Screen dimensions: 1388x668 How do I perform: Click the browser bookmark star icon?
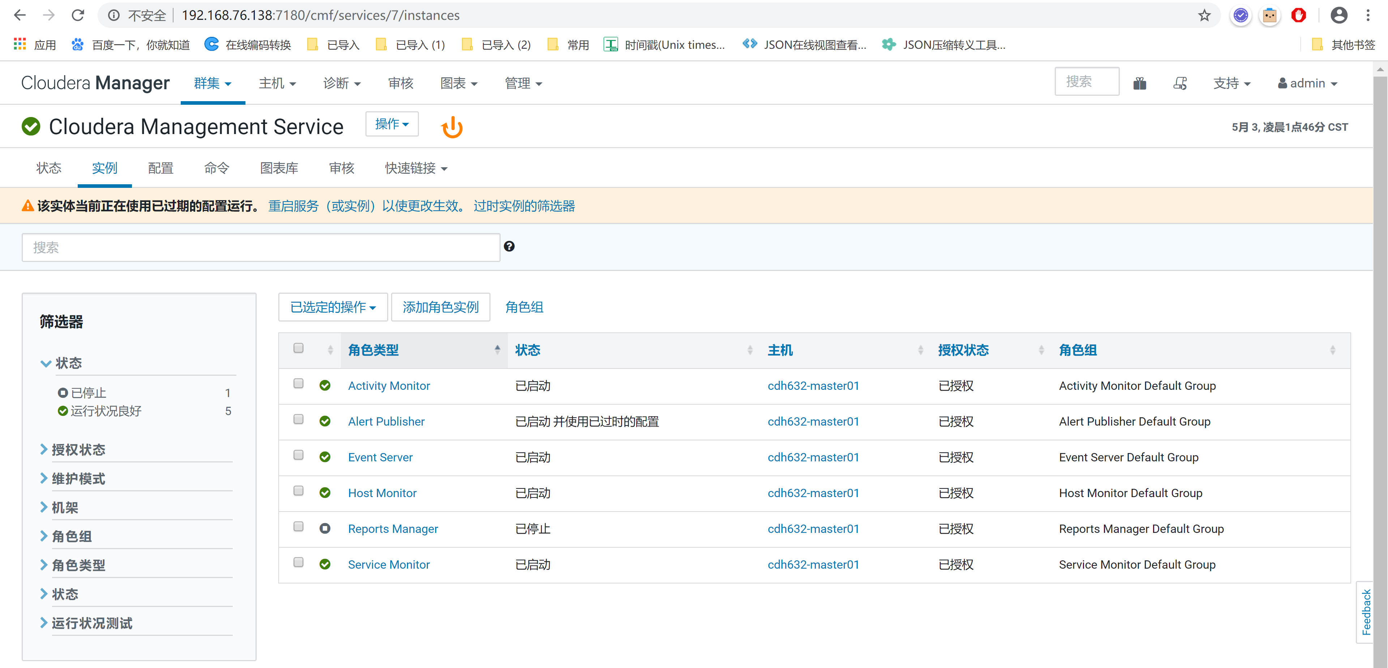[x=1204, y=15]
